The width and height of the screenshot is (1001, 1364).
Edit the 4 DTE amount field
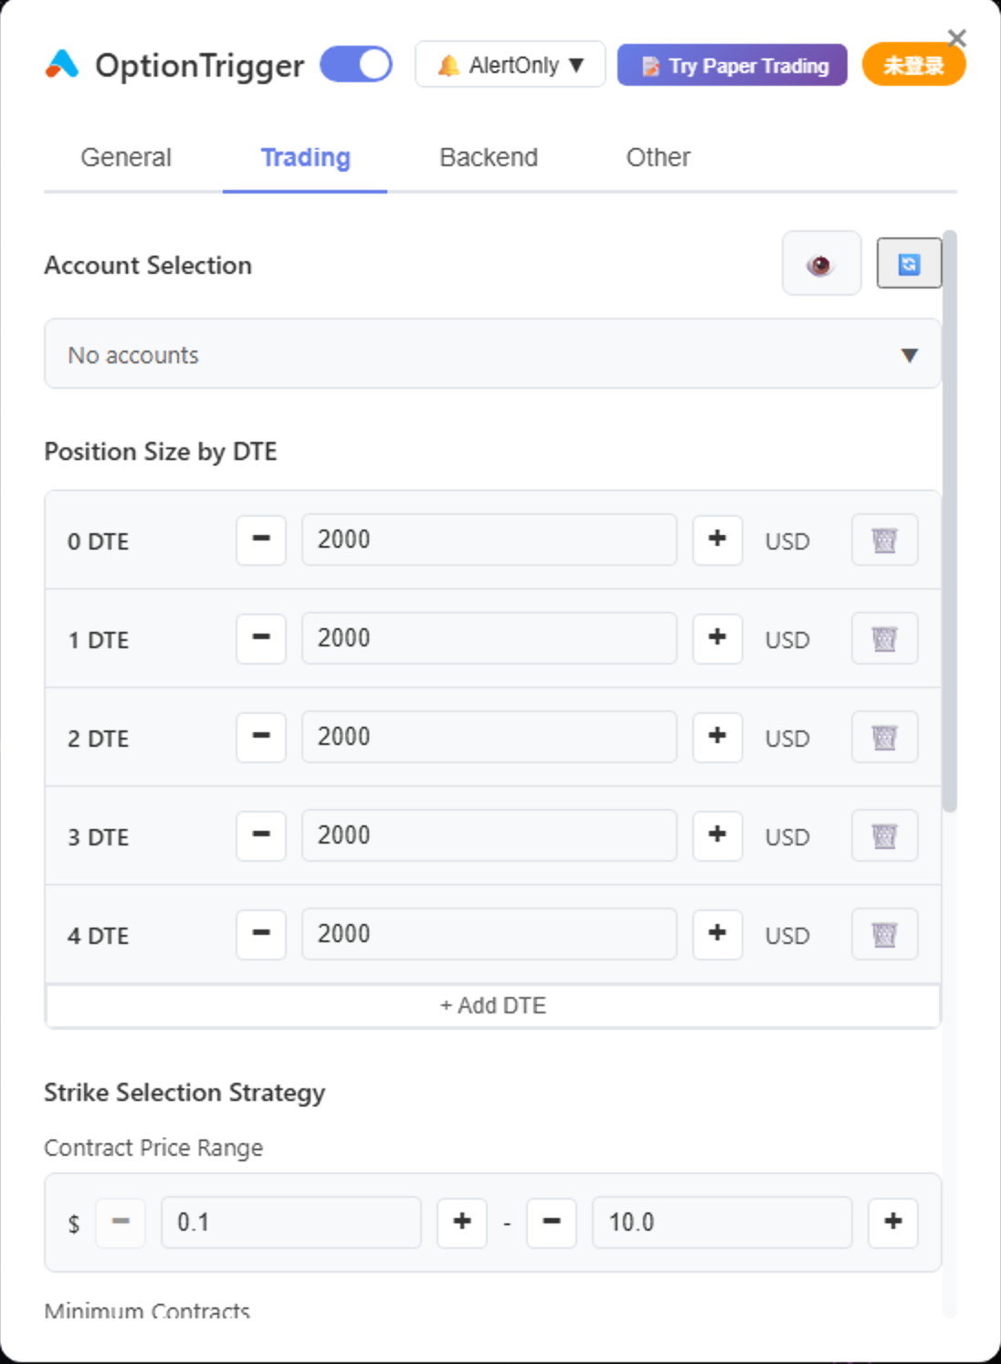point(489,934)
